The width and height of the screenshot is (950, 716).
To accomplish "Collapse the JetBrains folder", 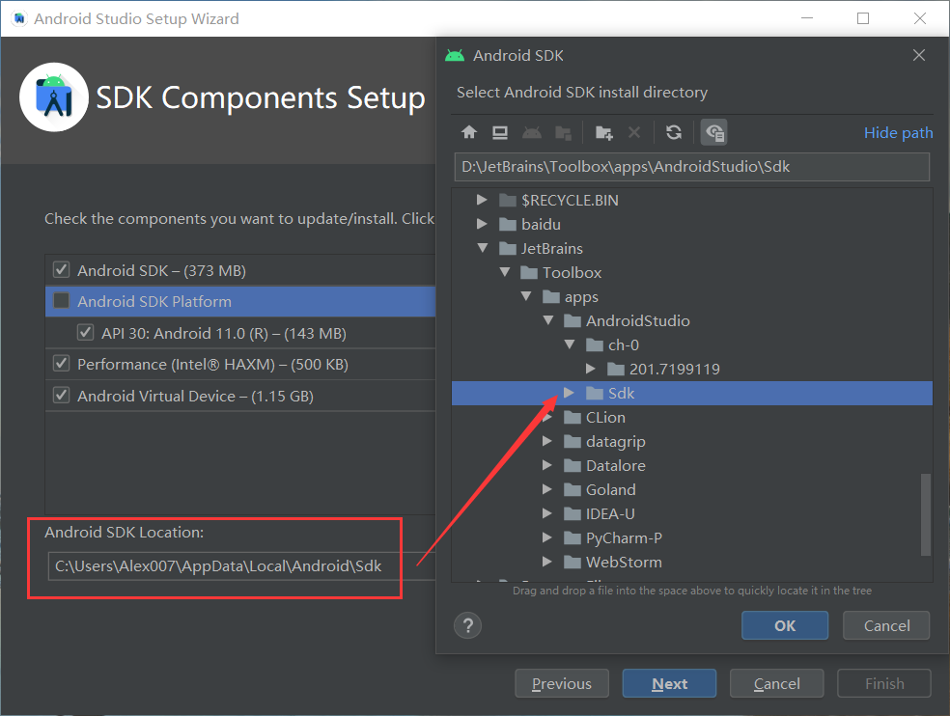I will (481, 248).
